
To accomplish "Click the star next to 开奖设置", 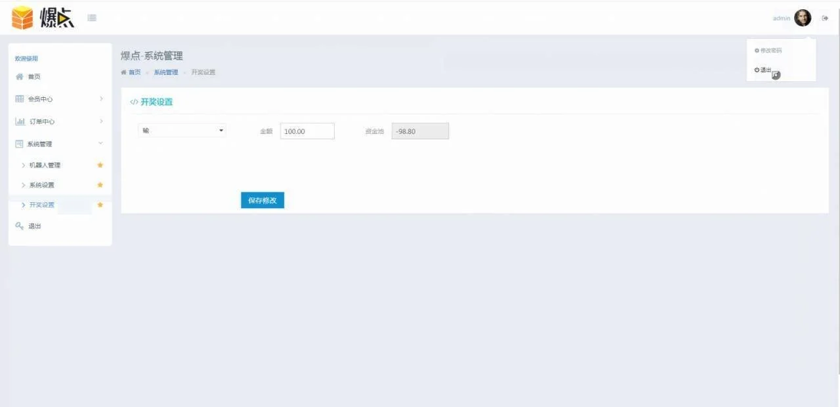I will [x=100, y=205].
